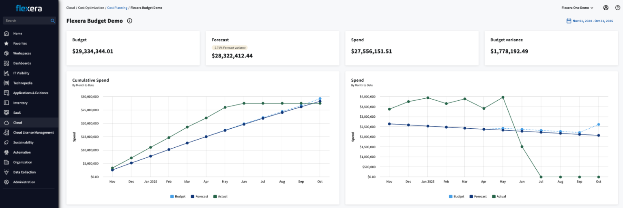
Task: Click the calendar icon next to date range
Action: (x=569, y=21)
